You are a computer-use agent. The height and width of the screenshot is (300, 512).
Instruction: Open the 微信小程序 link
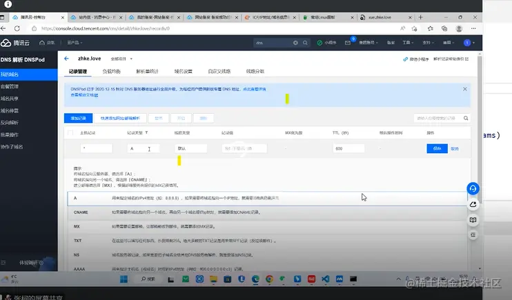coord(416,59)
